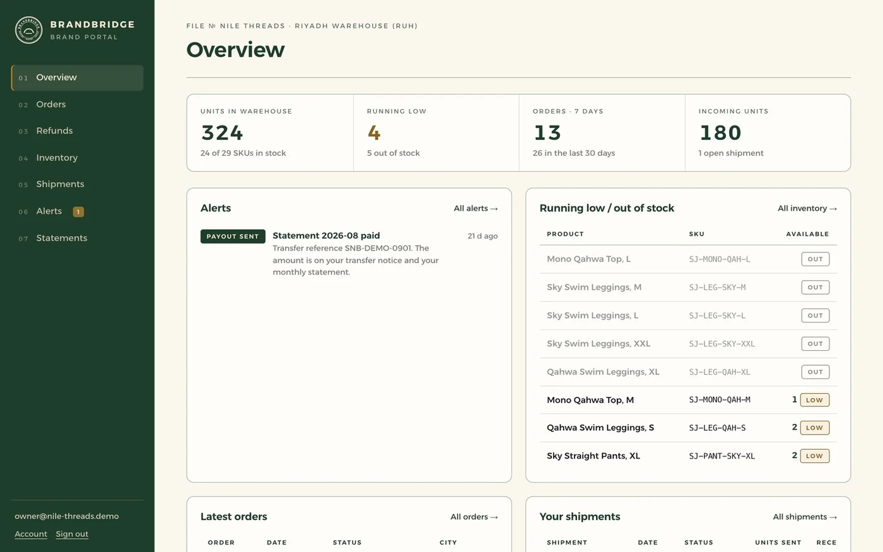The height and width of the screenshot is (552, 883).
Task: Click OUT badge for Sky Swim Leggings, XXL
Action: tap(815, 344)
